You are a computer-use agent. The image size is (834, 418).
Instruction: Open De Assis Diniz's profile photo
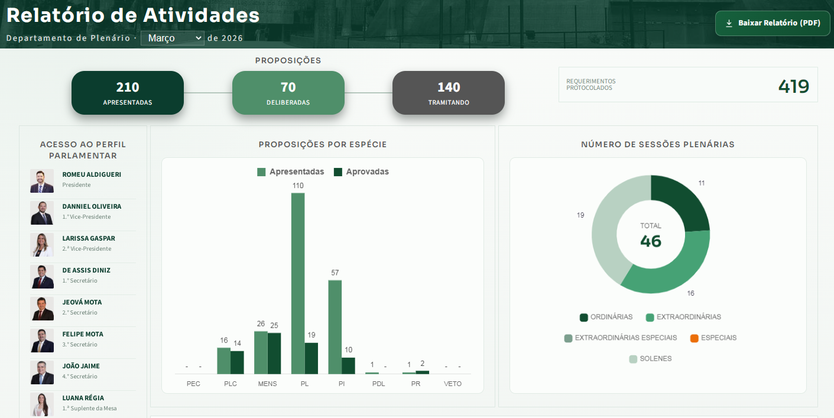[x=42, y=277]
